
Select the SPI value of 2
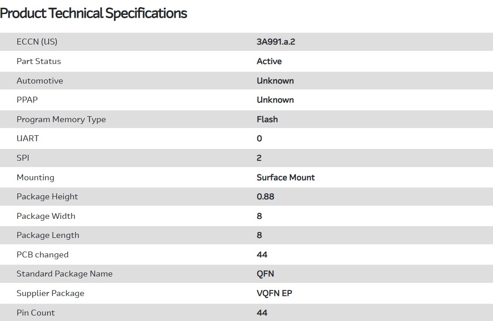pyautogui.click(x=259, y=158)
